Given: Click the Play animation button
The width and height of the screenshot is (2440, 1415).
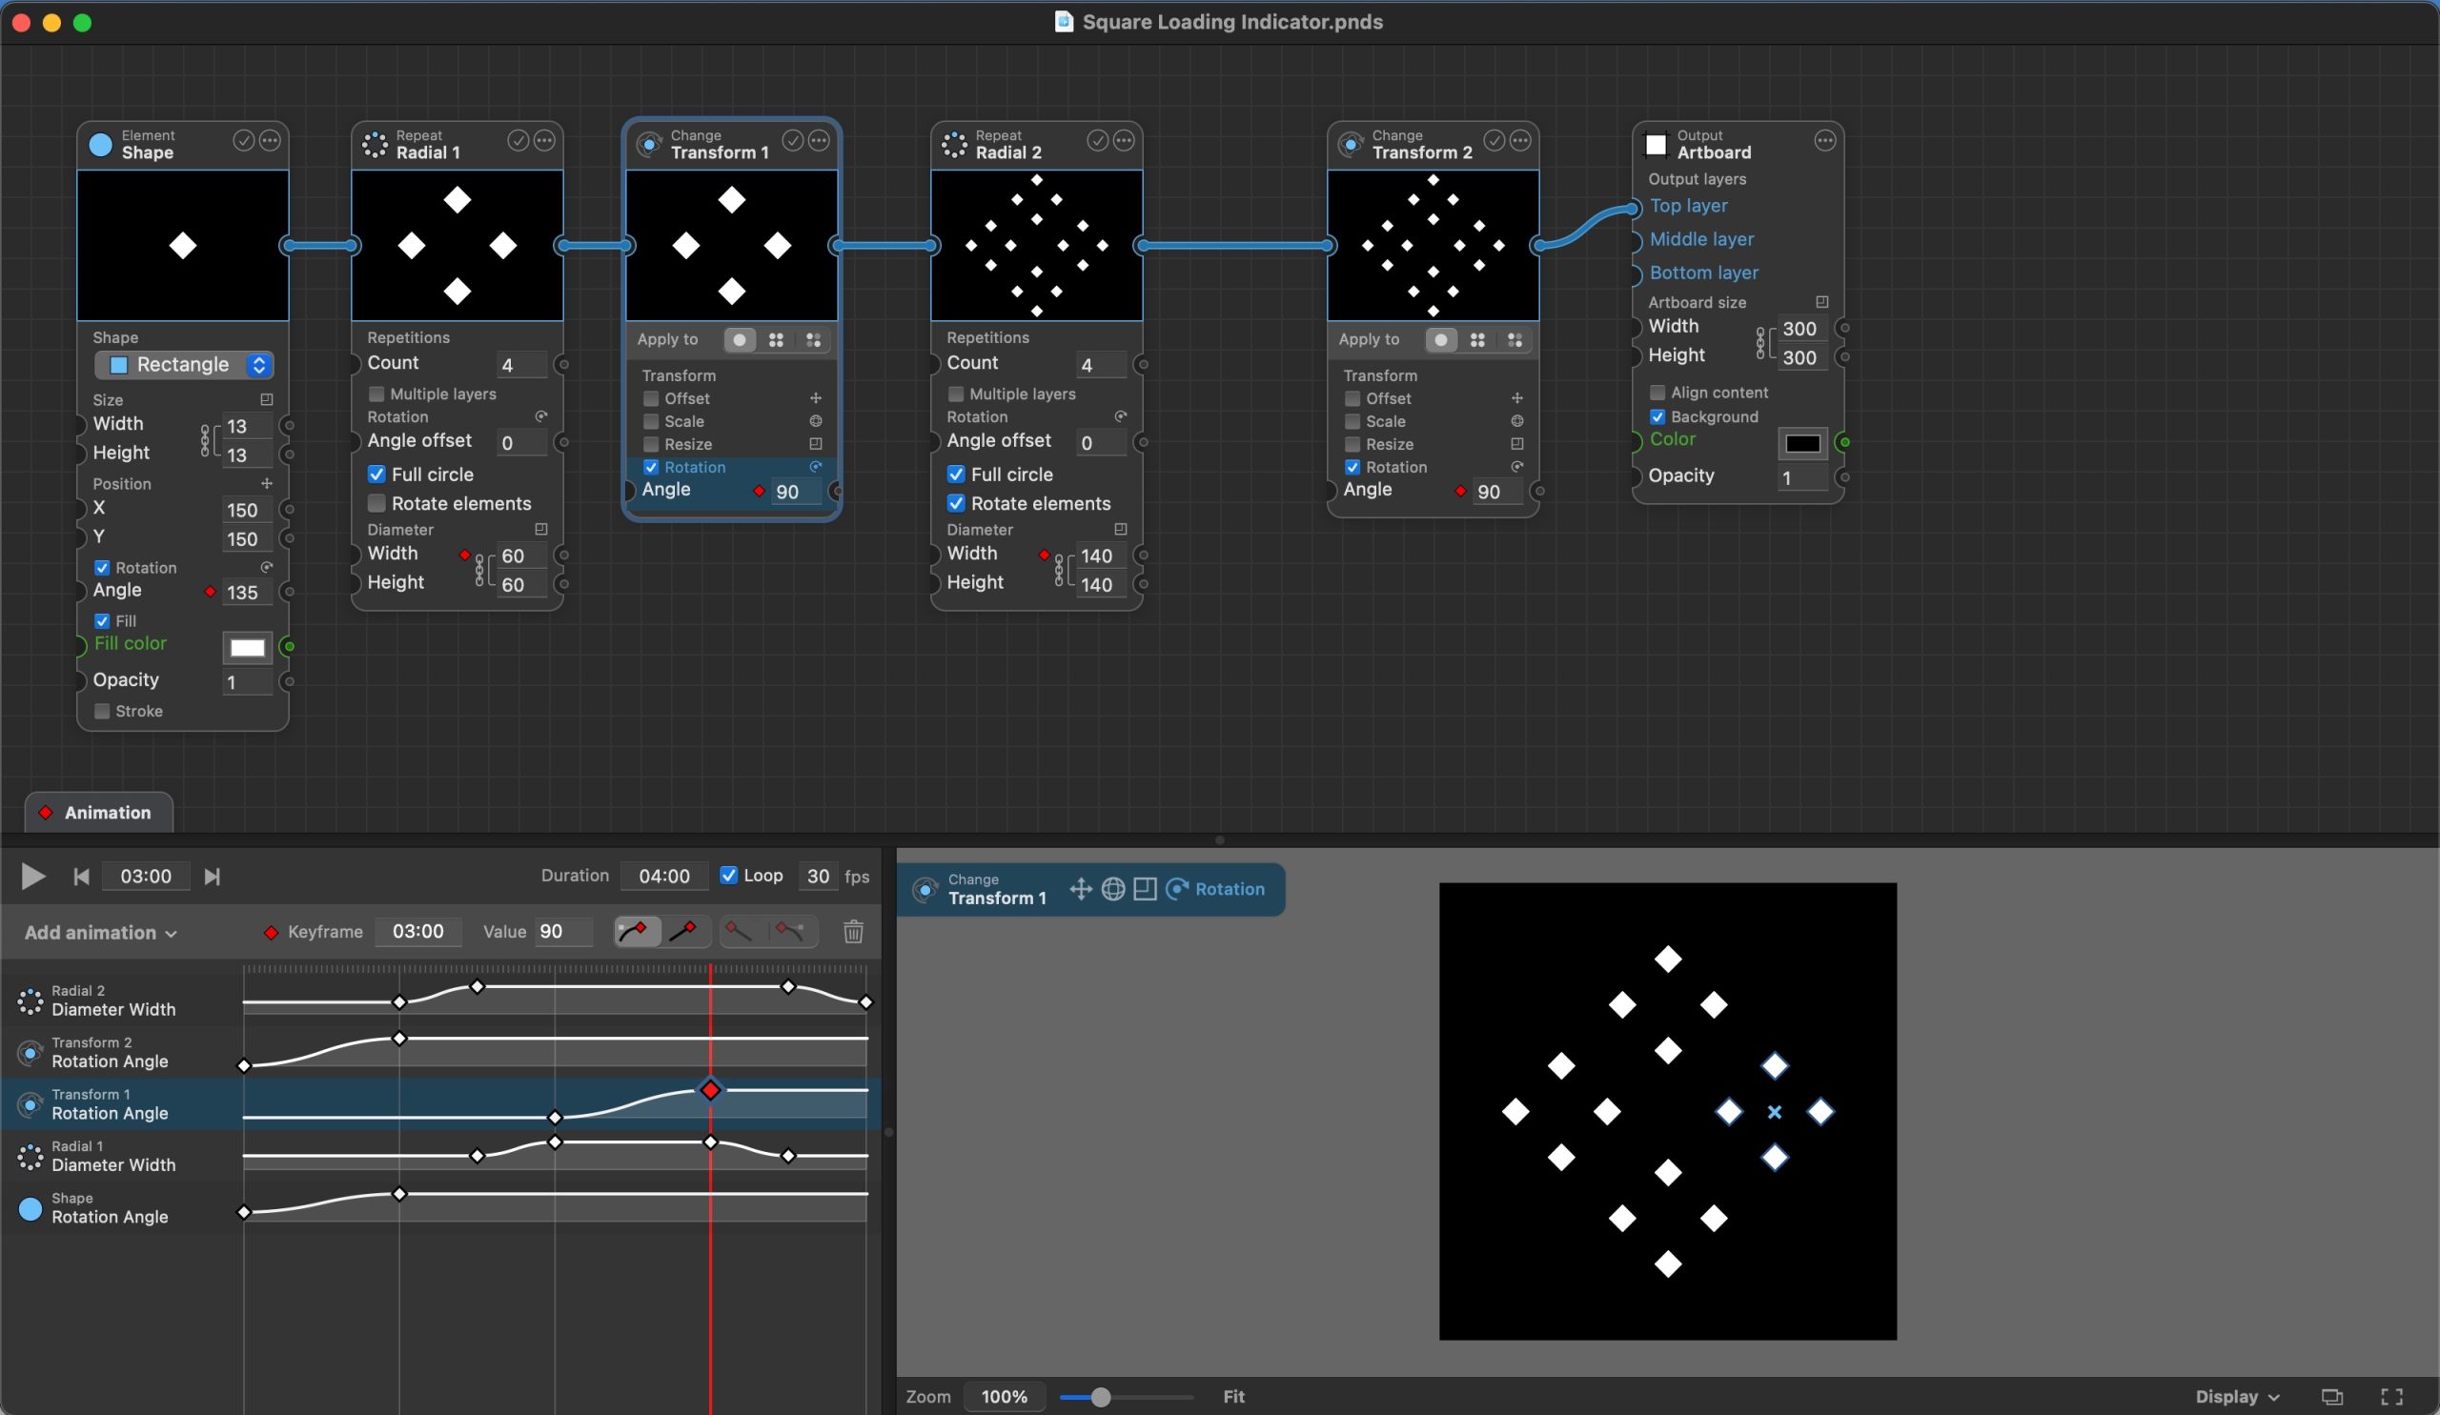Looking at the screenshot, I should coord(33,876).
